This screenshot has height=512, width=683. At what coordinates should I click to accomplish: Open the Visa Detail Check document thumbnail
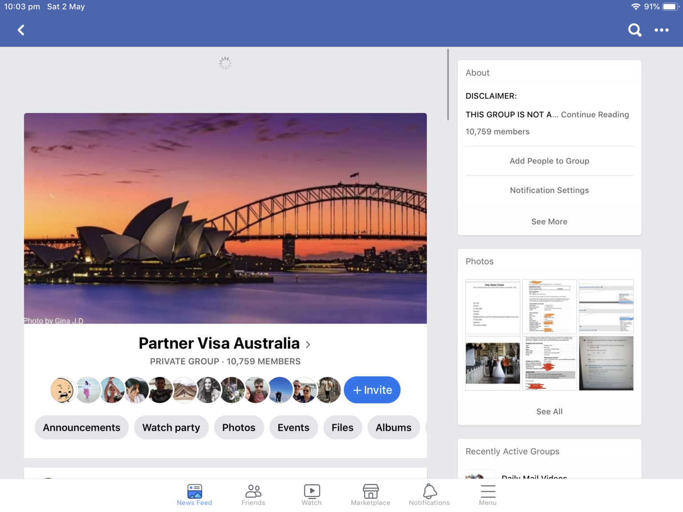(x=493, y=307)
